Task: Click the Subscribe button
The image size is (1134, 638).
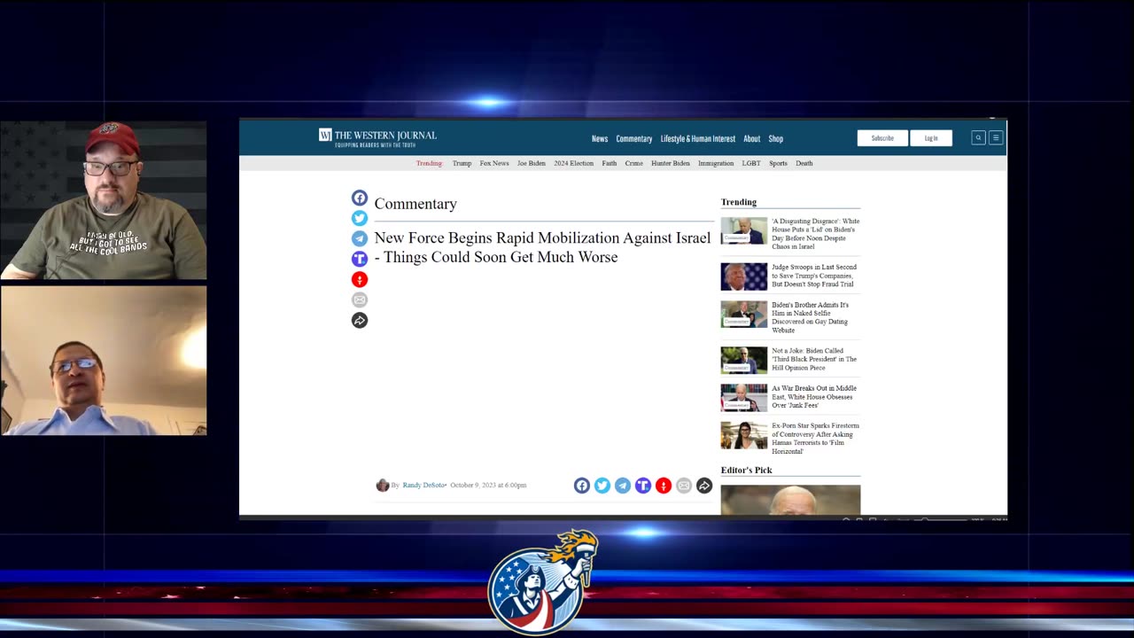Action: point(882,137)
